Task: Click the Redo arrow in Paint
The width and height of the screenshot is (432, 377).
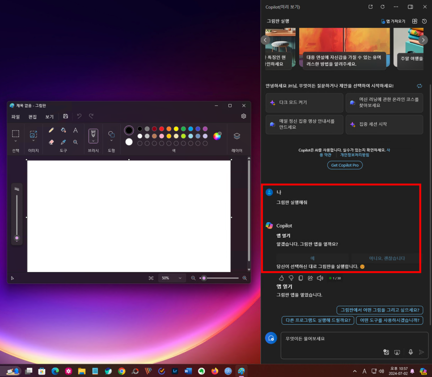Action: [91, 116]
